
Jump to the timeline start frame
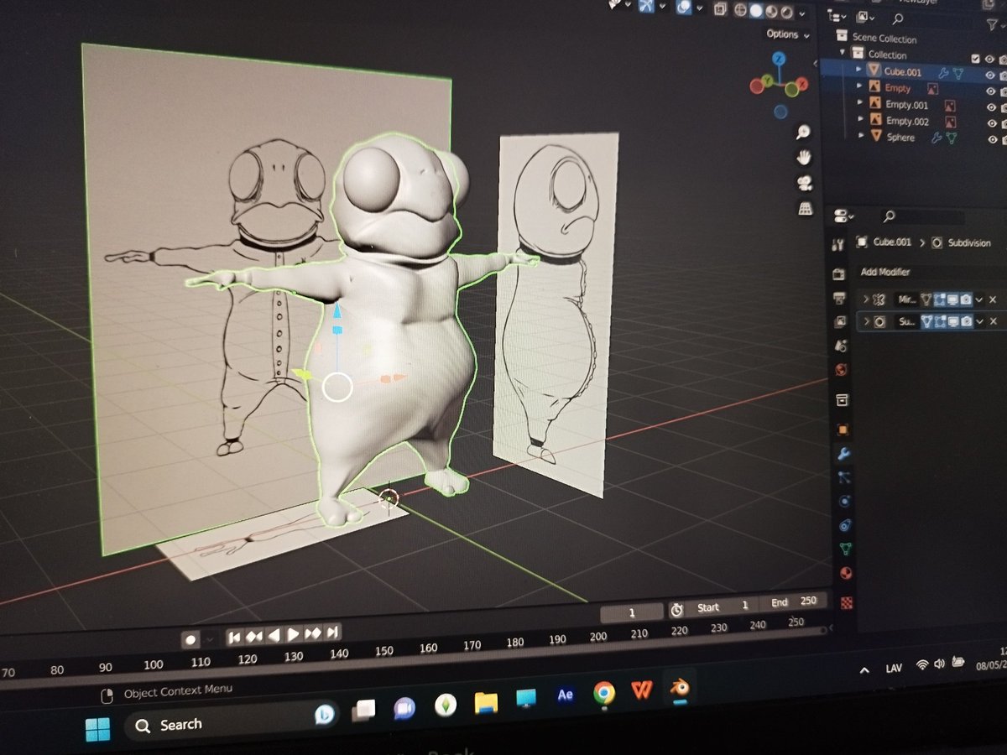coord(235,638)
